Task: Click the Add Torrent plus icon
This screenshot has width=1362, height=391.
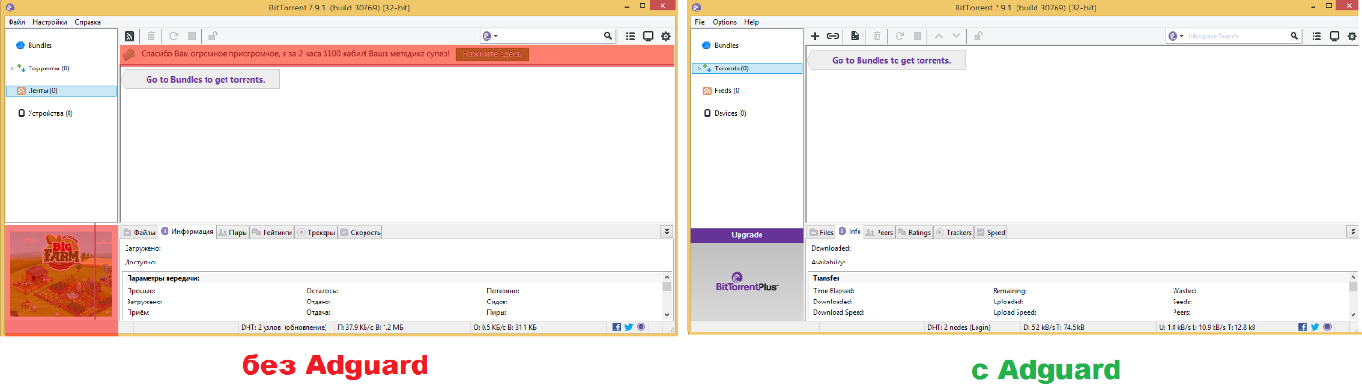Action: pos(815,36)
